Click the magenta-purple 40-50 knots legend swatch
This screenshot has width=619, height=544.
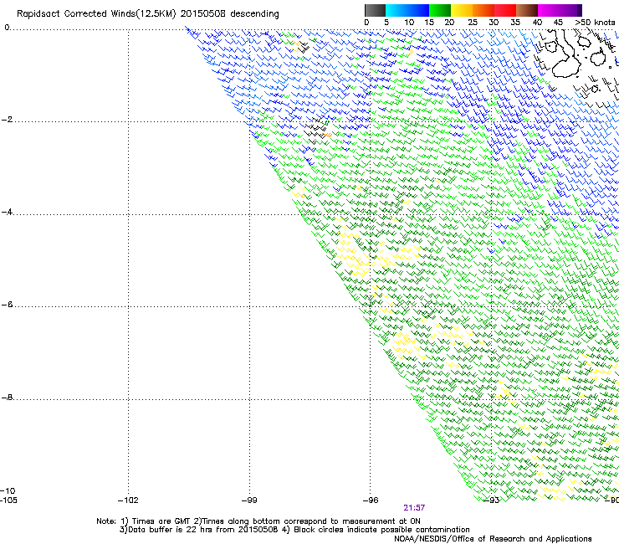click(x=560, y=10)
